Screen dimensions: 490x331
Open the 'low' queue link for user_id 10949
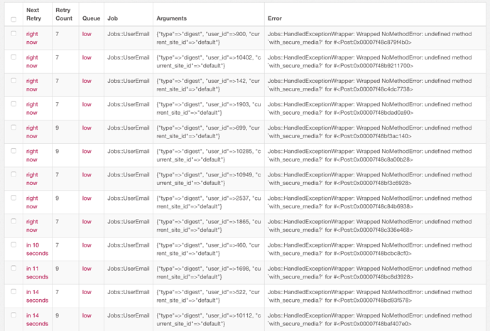click(x=87, y=174)
